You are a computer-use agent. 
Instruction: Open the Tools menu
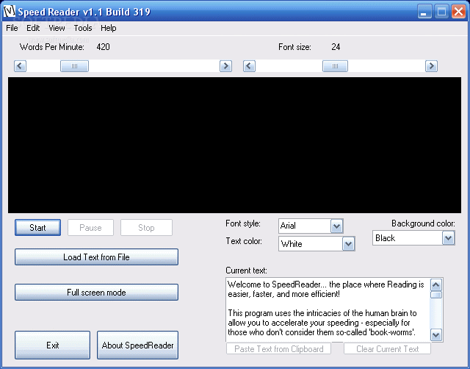[83, 28]
